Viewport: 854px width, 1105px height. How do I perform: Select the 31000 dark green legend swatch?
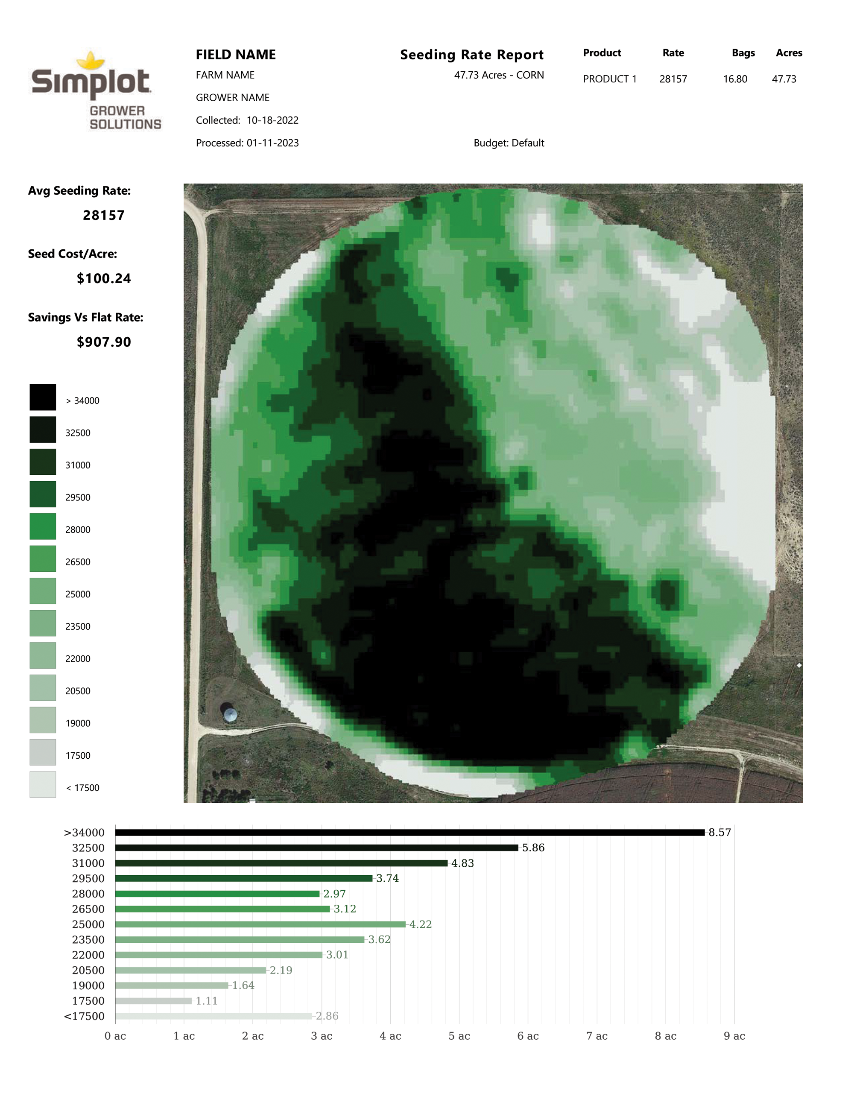point(43,462)
